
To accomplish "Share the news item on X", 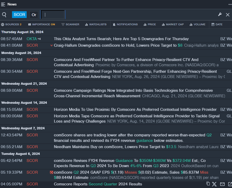I will pos(214,184).
